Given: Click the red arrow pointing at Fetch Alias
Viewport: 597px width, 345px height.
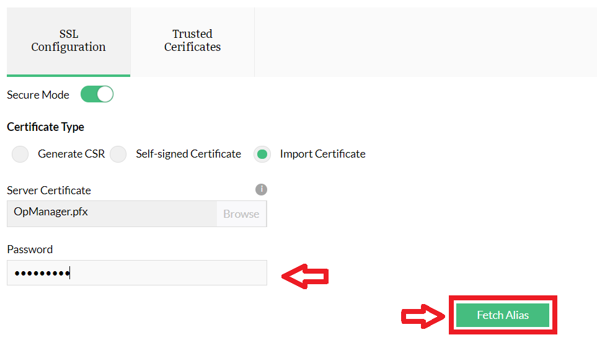Looking at the screenshot, I should click(424, 316).
